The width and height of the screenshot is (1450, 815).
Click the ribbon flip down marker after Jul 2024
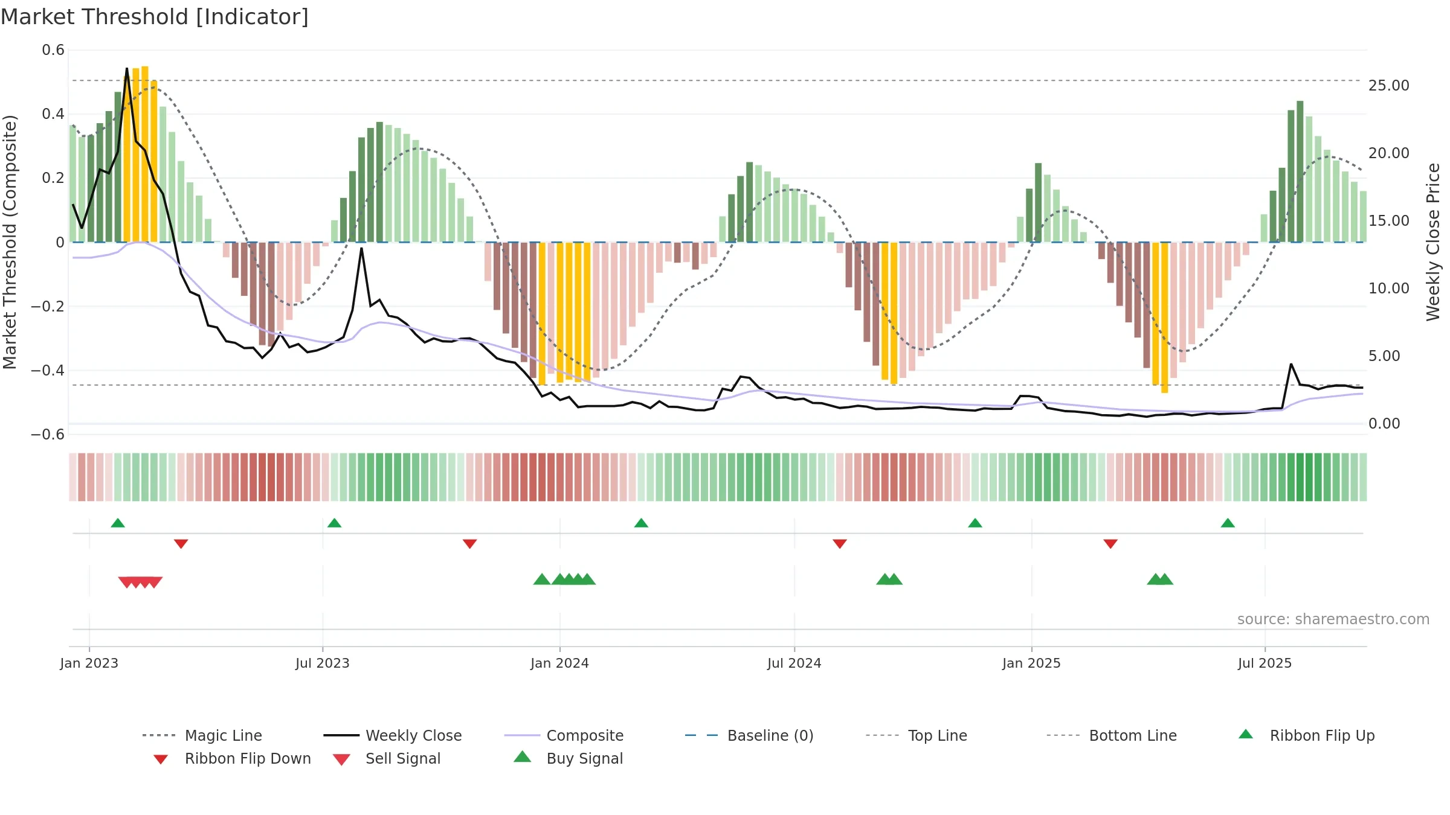tap(839, 544)
